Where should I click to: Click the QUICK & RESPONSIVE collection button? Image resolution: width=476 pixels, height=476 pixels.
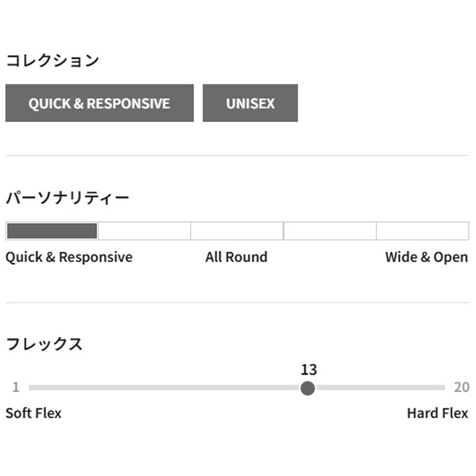pos(99,103)
